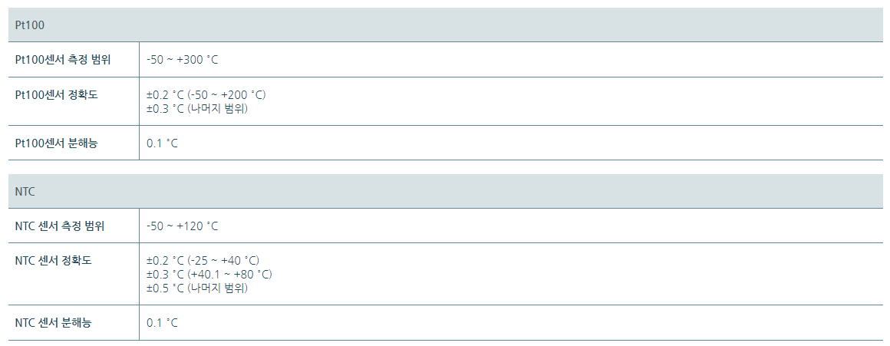890x346 pixels.
Task: Click the -50 ~ +120 °C value
Action: click(x=182, y=226)
